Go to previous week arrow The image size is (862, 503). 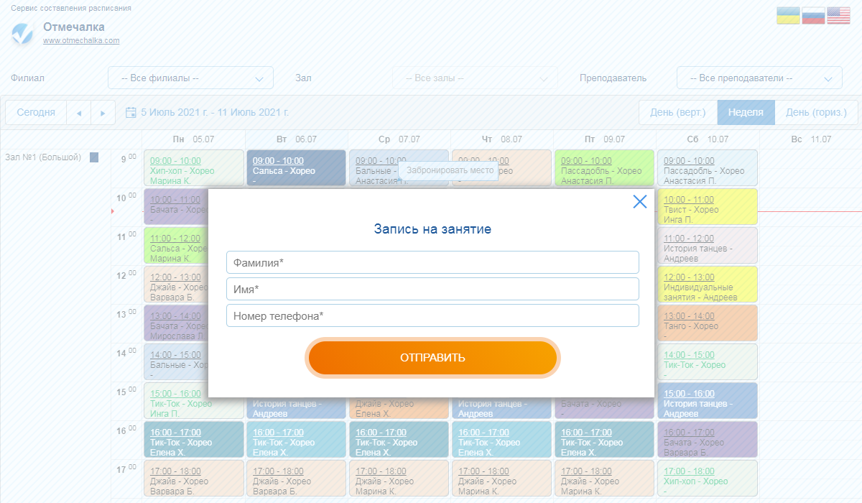coord(79,113)
